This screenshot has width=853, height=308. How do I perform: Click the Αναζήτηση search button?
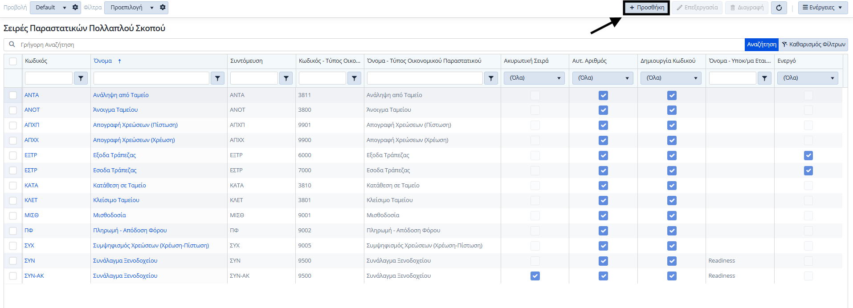761,45
